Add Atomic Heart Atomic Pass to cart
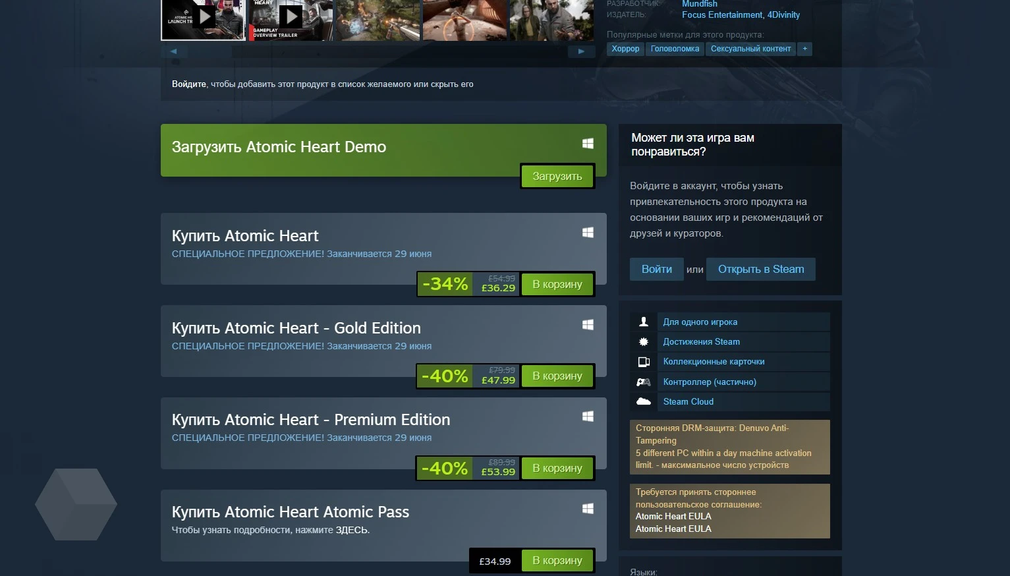 pyautogui.click(x=557, y=560)
